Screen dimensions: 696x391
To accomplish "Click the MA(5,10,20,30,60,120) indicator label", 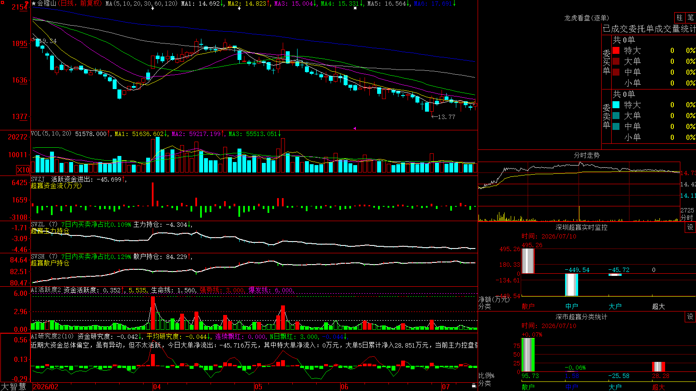I will (142, 3).
